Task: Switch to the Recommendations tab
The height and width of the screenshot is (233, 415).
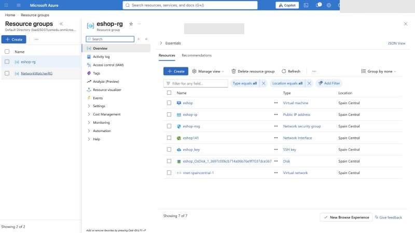Action: 197,55
